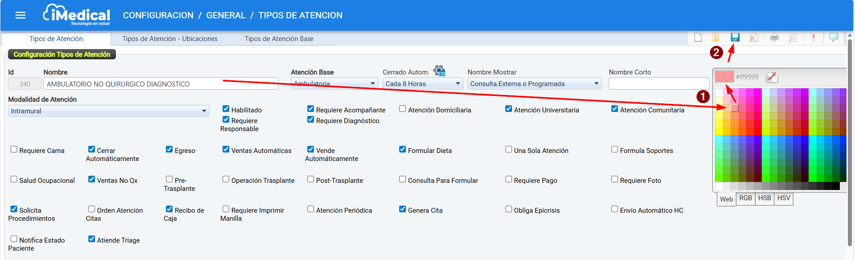This screenshot has width=855, height=260.
Task: Click the printer icon in toolbar
Action: (x=774, y=37)
